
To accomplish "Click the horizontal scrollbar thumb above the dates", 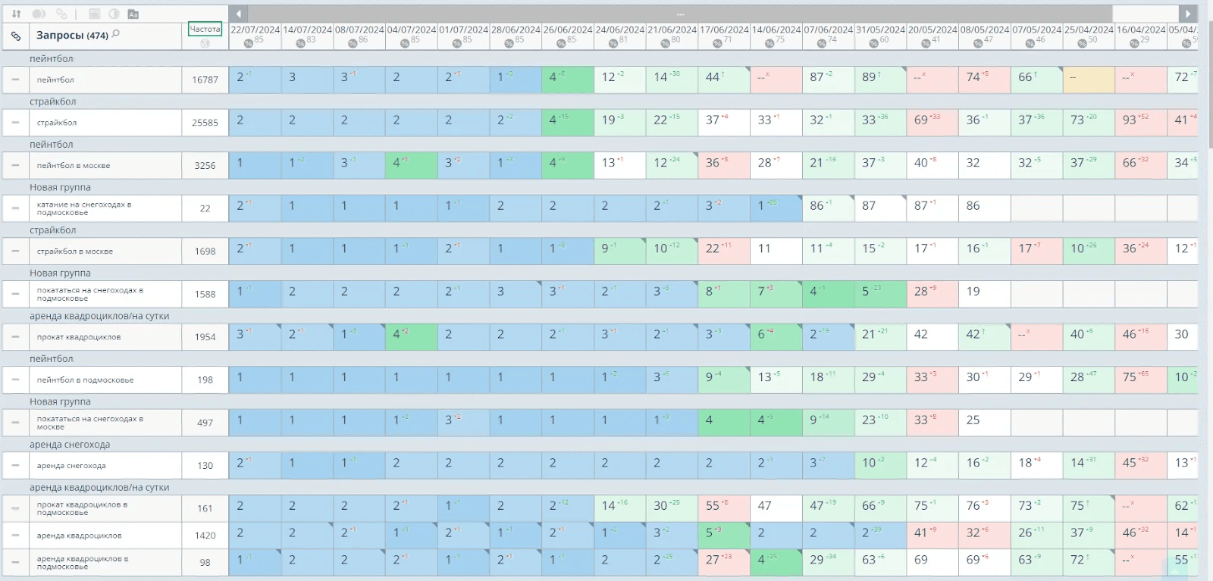I will [x=680, y=14].
